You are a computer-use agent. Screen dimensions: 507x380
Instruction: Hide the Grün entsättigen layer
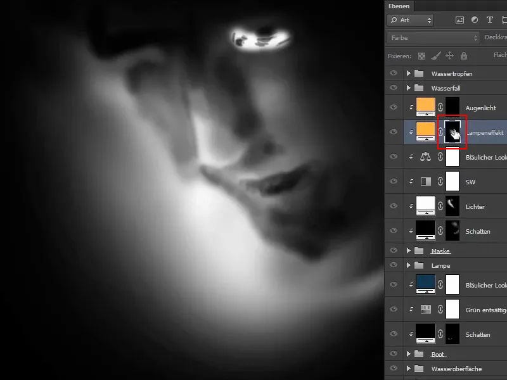click(394, 309)
